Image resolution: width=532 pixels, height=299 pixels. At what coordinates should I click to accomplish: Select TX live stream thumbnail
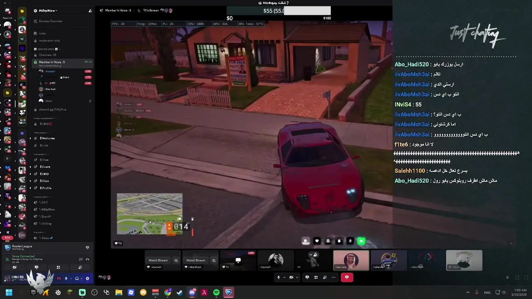click(x=238, y=260)
